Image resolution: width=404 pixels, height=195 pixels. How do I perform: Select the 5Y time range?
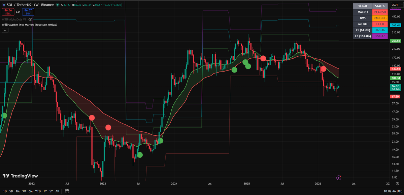click(x=51, y=191)
